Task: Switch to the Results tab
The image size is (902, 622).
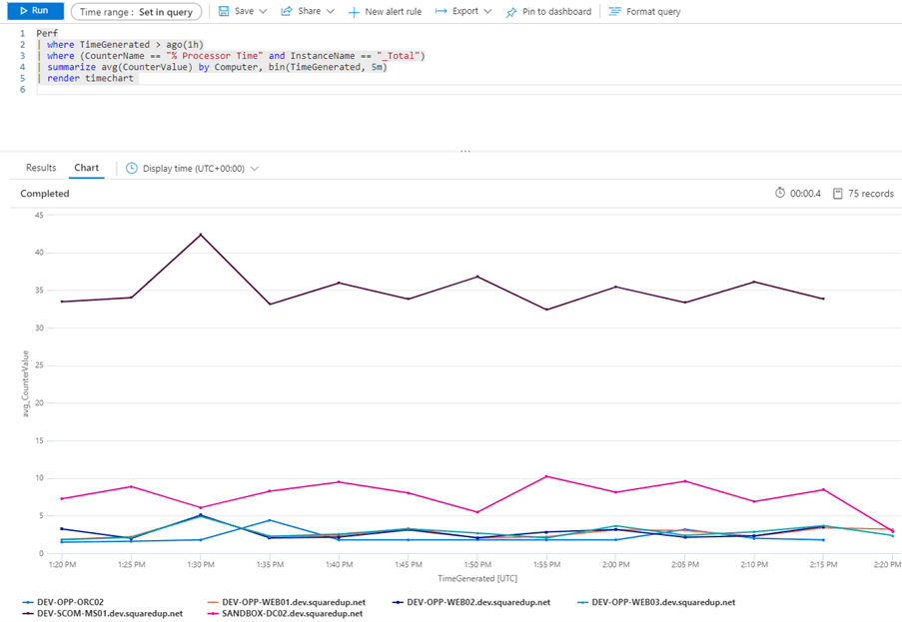Action: 40,168
